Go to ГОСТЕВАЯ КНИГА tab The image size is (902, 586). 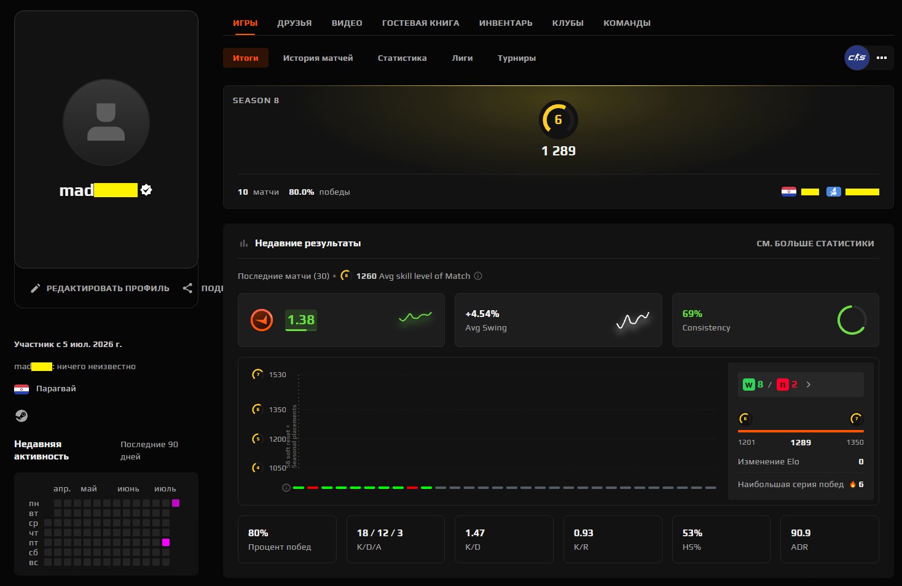click(420, 23)
